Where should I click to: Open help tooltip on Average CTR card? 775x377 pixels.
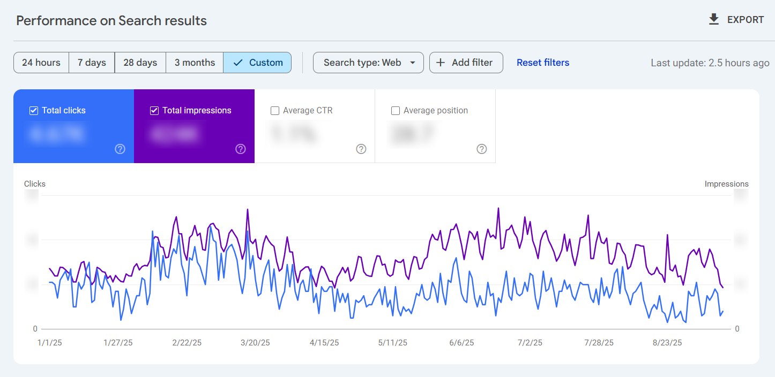(x=361, y=149)
